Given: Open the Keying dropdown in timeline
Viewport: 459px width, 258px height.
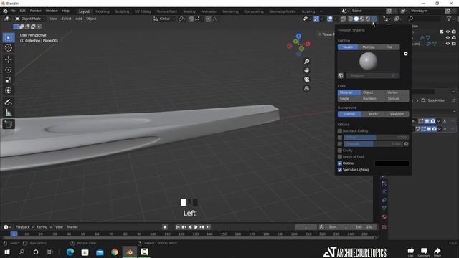Looking at the screenshot, I should click(x=44, y=227).
